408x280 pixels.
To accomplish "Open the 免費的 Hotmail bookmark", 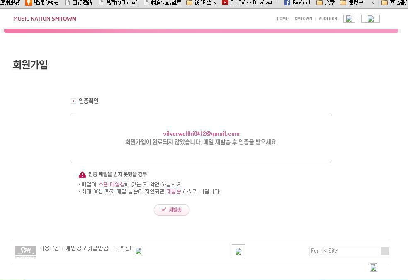I will point(118,2).
